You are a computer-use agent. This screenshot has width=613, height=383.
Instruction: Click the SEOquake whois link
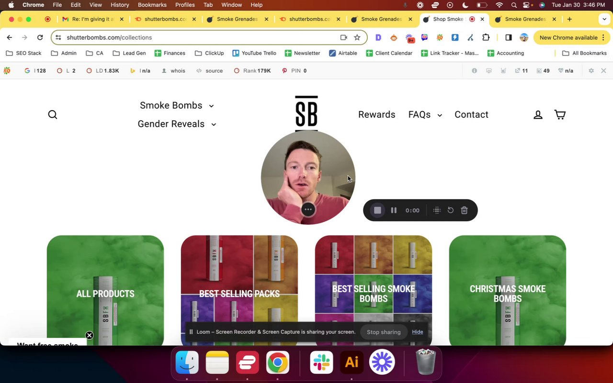point(174,70)
